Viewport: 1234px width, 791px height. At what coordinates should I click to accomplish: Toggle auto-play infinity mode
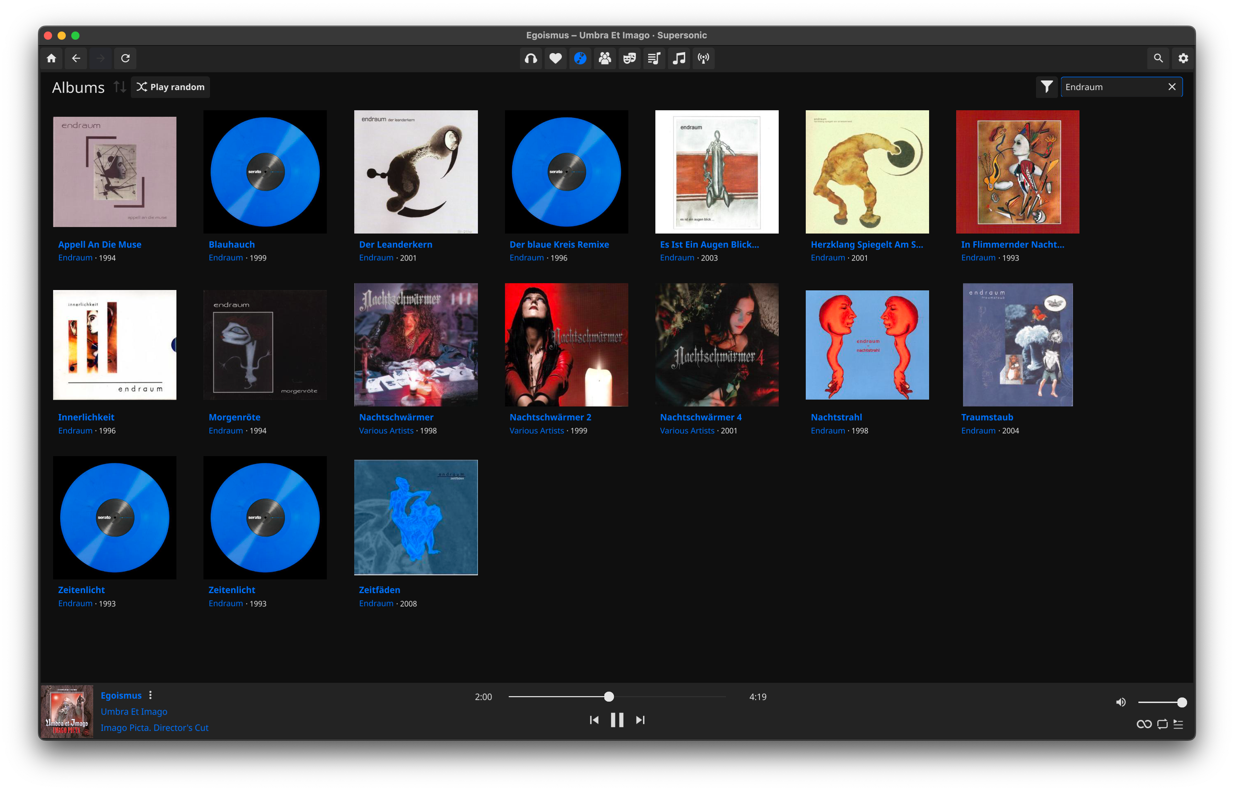(x=1144, y=724)
